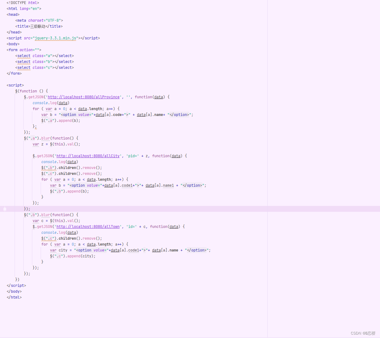380x338 pixels.
Task: Click $(".b").append(b); statement
Action: 70,191
